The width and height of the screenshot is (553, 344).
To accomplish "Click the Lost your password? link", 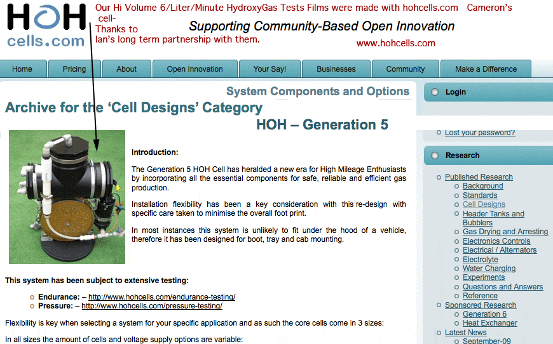I will click(480, 133).
